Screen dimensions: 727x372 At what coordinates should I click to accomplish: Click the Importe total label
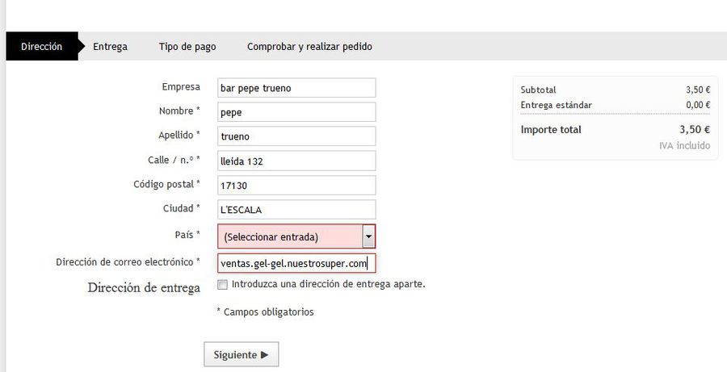tap(550, 130)
